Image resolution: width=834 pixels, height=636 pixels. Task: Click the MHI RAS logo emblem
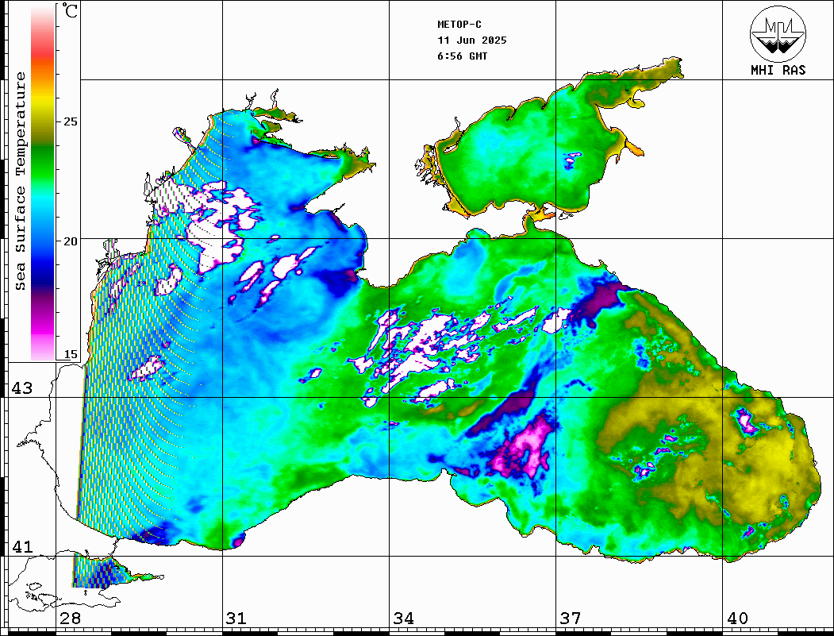pyautogui.click(x=778, y=33)
